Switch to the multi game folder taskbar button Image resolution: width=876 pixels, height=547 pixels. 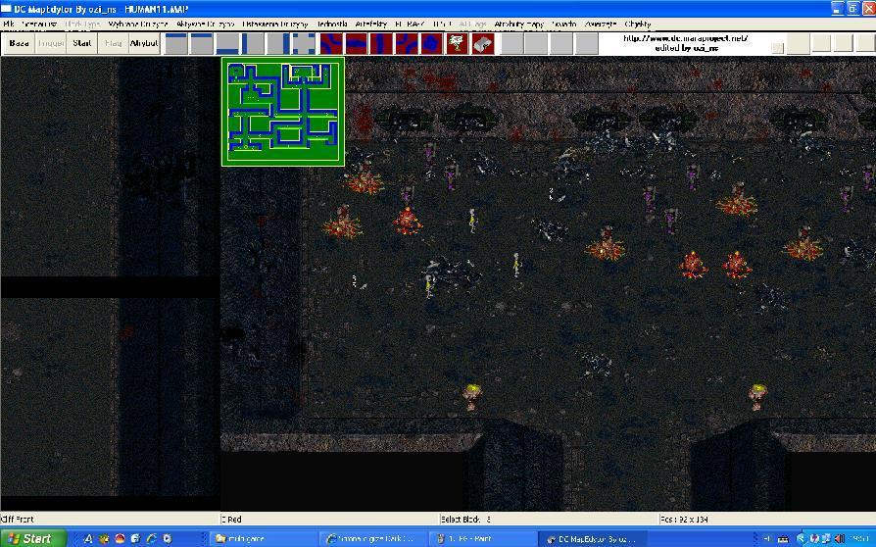(265, 538)
